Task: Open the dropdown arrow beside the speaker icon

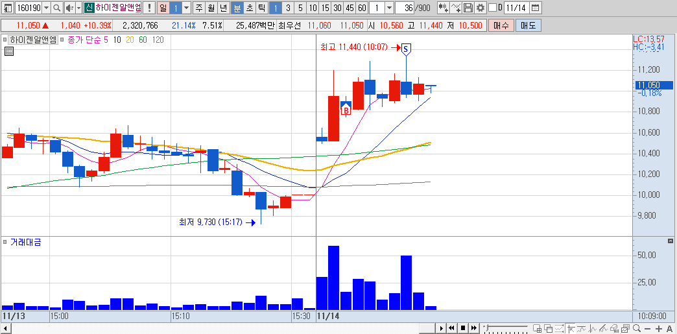Action: tap(78, 7)
